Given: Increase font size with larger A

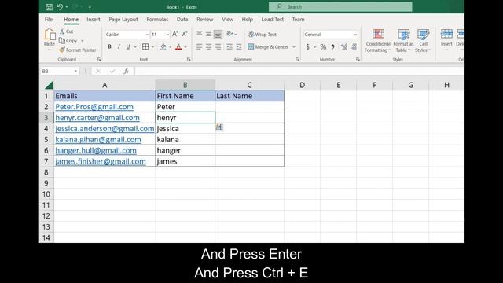Looking at the screenshot, I should [x=174, y=35].
